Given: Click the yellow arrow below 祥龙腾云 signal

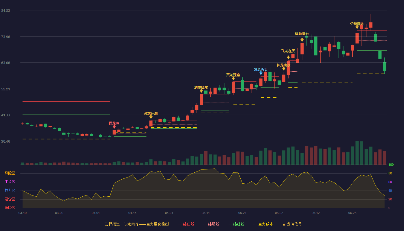Looking at the screenshot, I should click(302, 40).
